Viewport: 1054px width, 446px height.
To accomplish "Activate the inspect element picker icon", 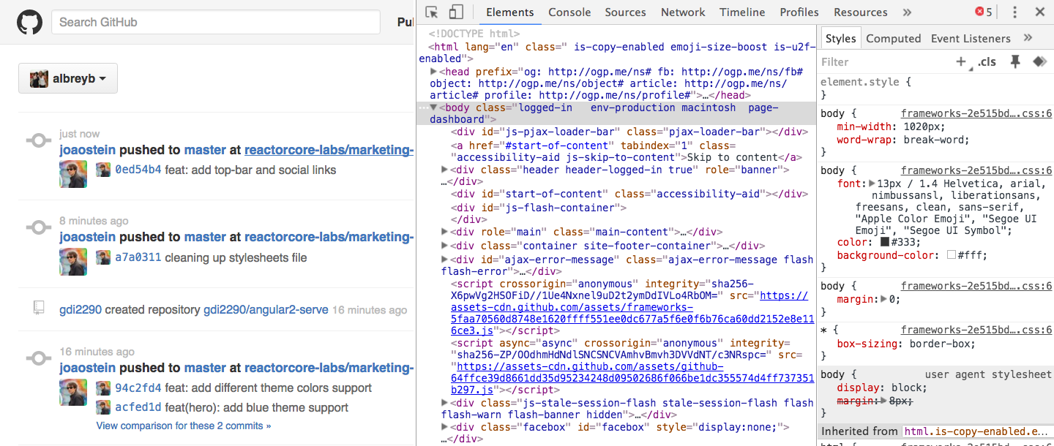I will click(x=432, y=12).
